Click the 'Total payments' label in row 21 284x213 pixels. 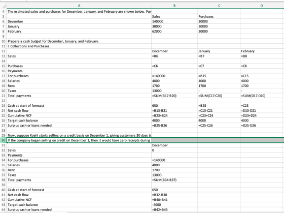pos(19,96)
